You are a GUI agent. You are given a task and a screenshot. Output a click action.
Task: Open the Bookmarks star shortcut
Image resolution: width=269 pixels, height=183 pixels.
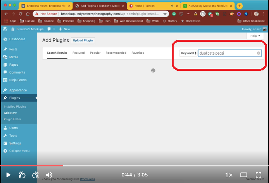tap(191, 21)
